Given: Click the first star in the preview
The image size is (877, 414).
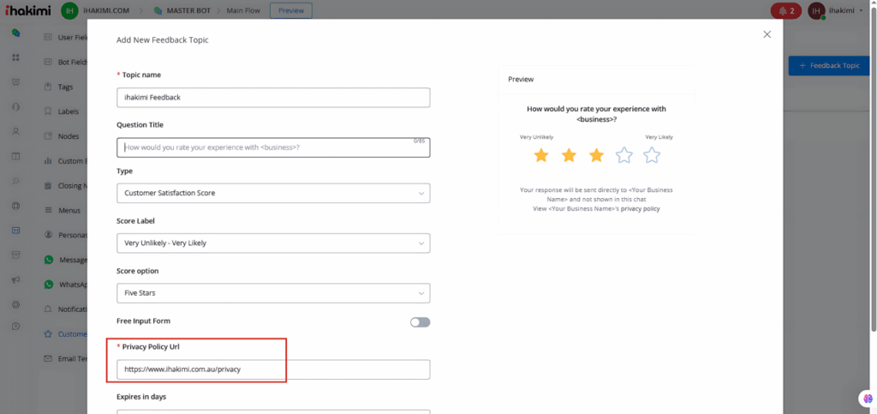Looking at the screenshot, I should coord(540,155).
